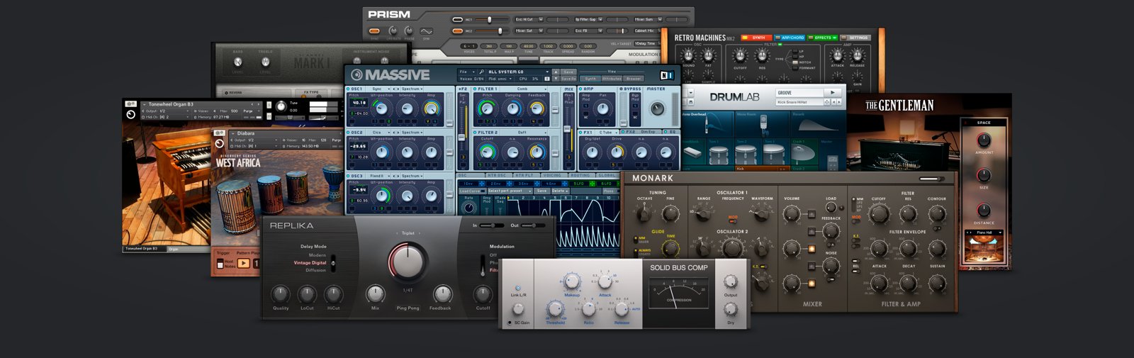The height and width of the screenshot is (358, 1134).
Task: Select the sine waveform icon in Prism
Action: [427, 31]
